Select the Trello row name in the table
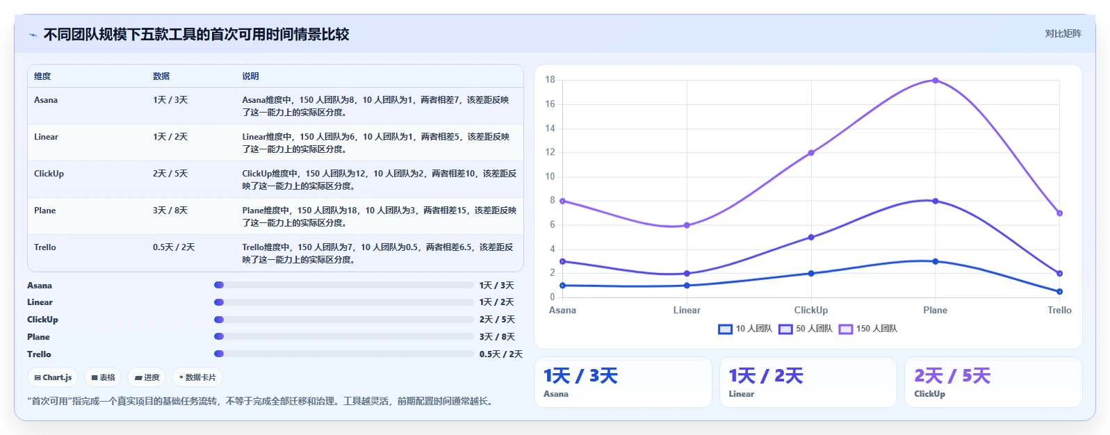Viewport: 1110px width, 435px height. [x=45, y=247]
